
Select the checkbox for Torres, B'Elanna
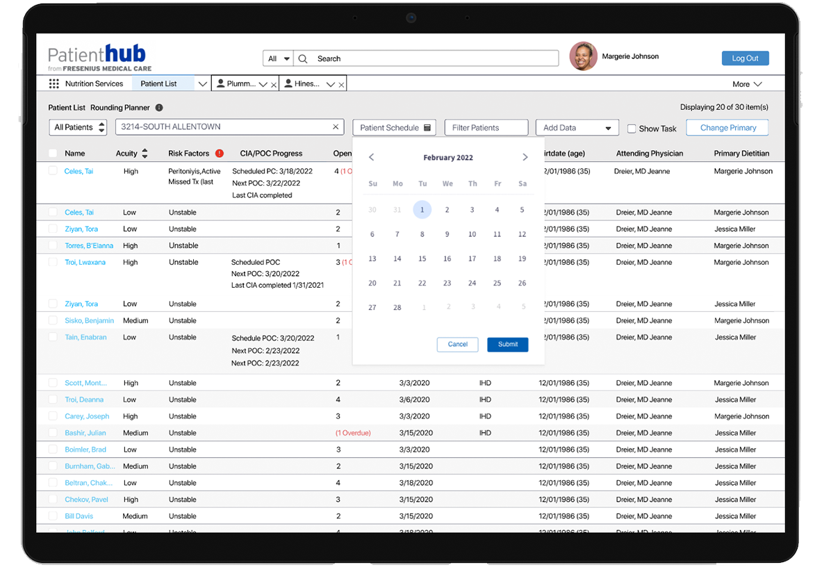[x=53, y=246]
